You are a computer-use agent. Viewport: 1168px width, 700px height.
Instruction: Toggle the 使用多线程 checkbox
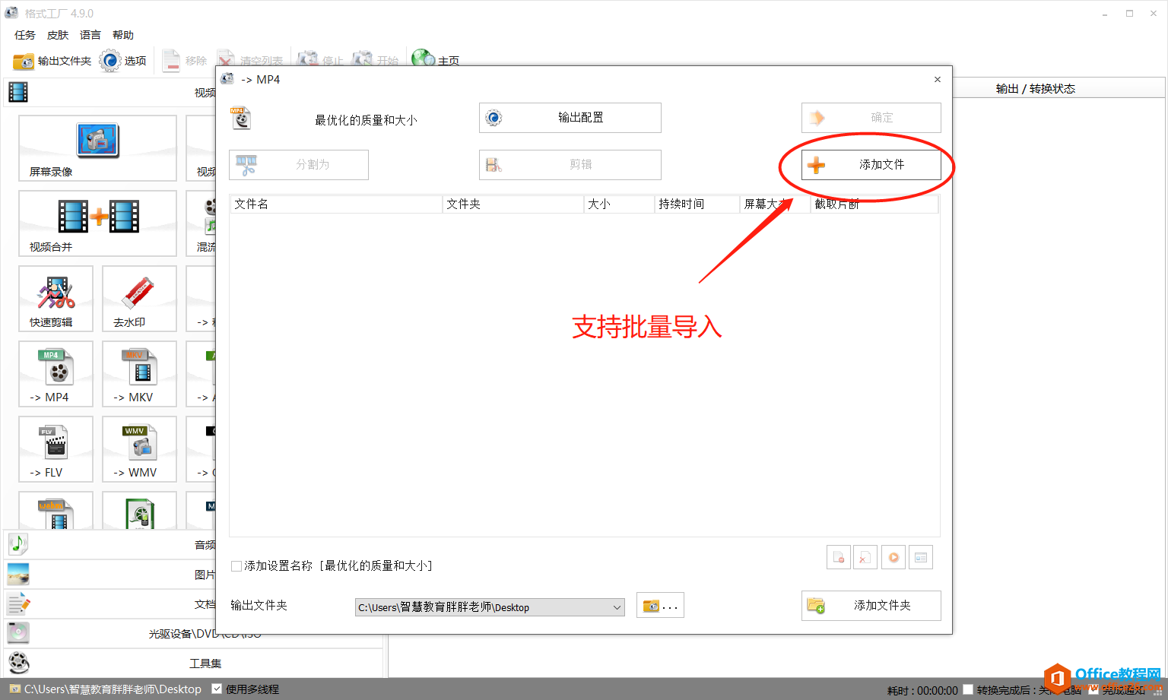coord(217,689)
